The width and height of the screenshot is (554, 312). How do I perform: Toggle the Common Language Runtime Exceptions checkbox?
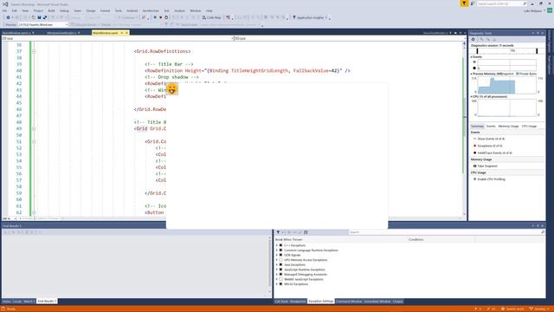[x=280, y=250]
